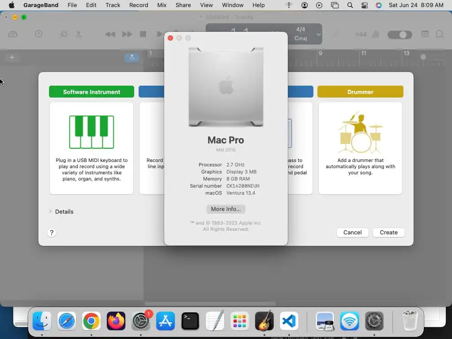Fast forward playback in GarageBand toolbar
The image size is (452, 339).
coord(127,34)
